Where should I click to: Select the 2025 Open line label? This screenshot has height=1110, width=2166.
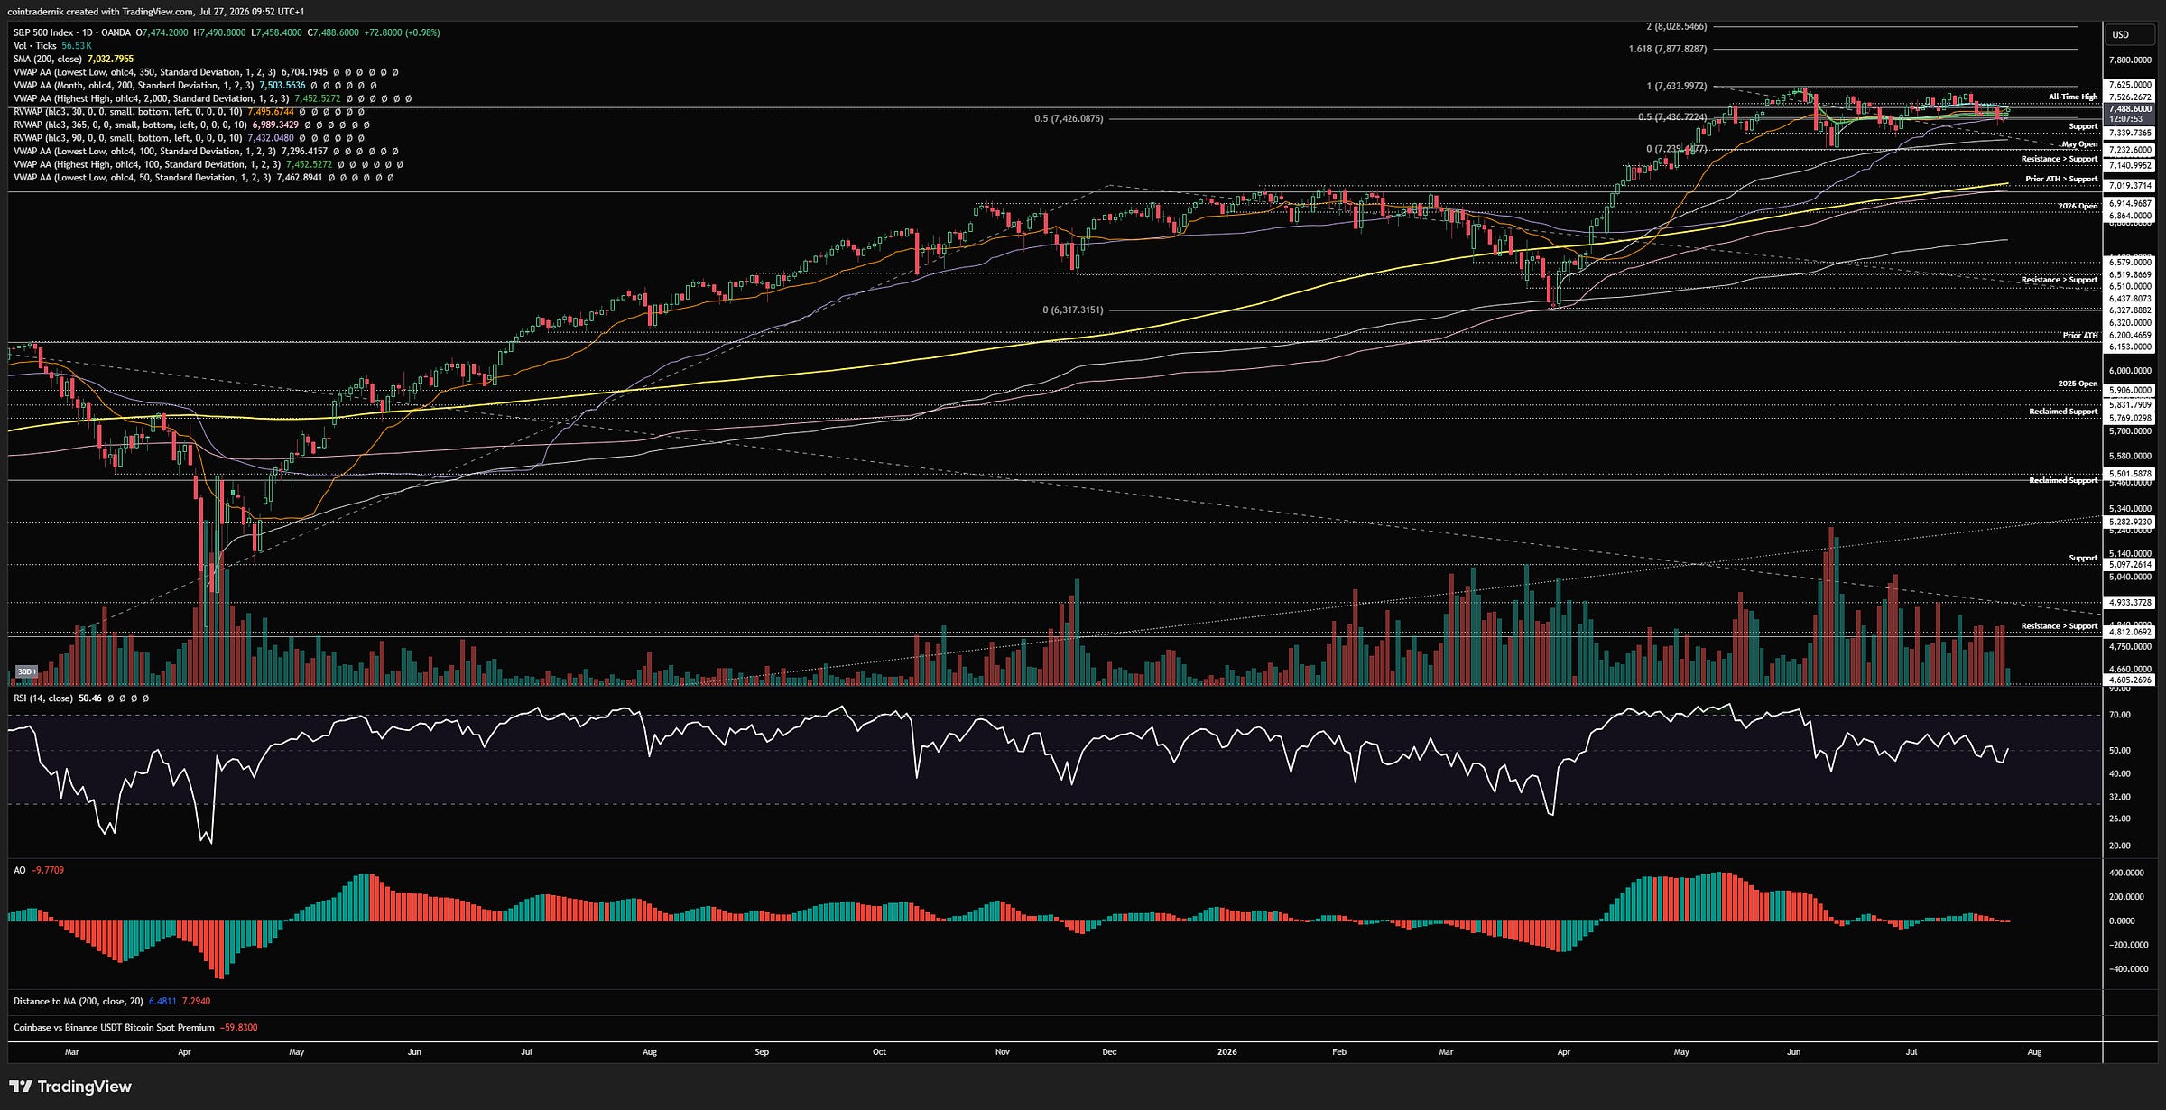2078,384
